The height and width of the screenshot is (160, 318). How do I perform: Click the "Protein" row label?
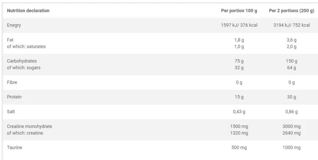(x=14, y=97)
